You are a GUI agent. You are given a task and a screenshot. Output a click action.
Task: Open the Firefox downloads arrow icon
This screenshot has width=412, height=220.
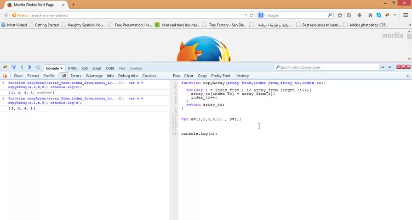[359, 15]
